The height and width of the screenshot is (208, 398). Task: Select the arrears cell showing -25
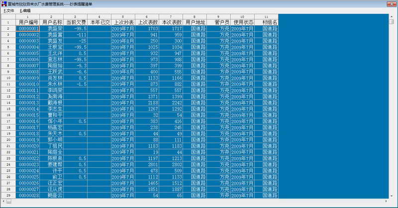(76, 41)
